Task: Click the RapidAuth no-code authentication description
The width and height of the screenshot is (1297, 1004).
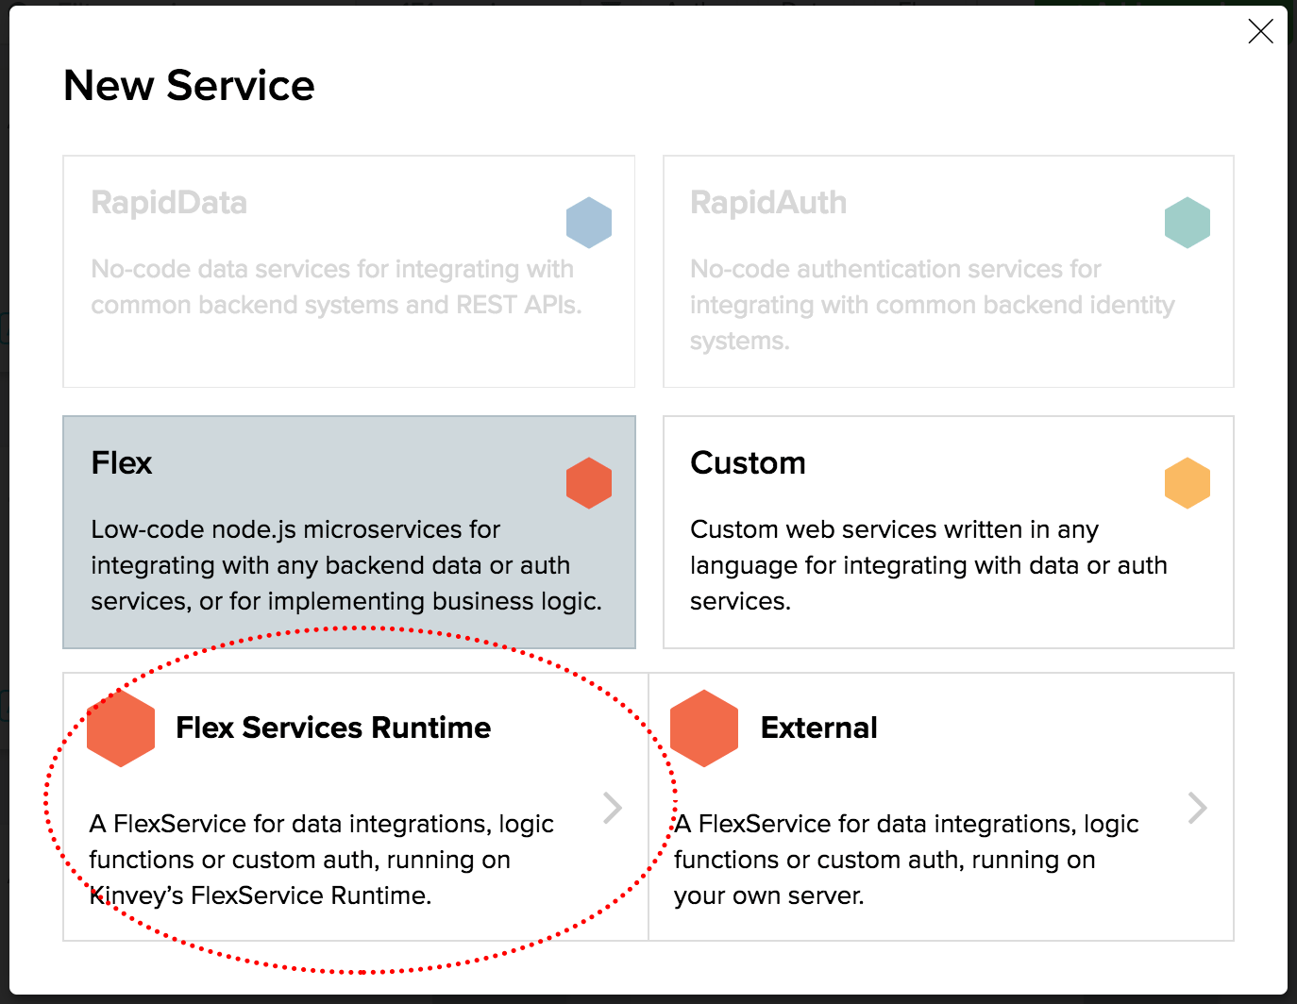Action: (932, 305)
